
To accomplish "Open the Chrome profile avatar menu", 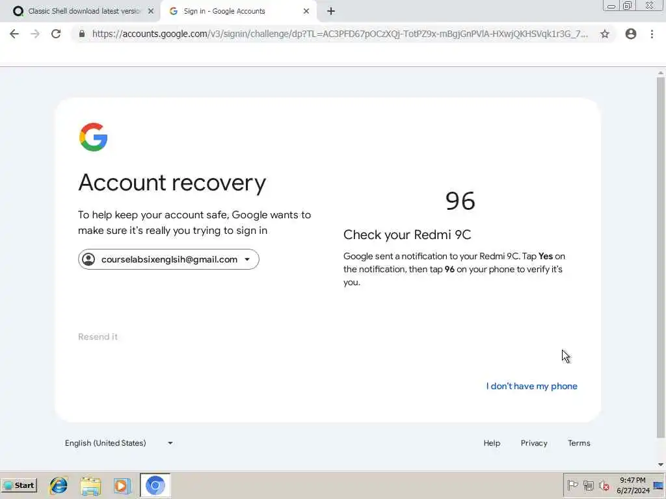I will pos(631,34).
